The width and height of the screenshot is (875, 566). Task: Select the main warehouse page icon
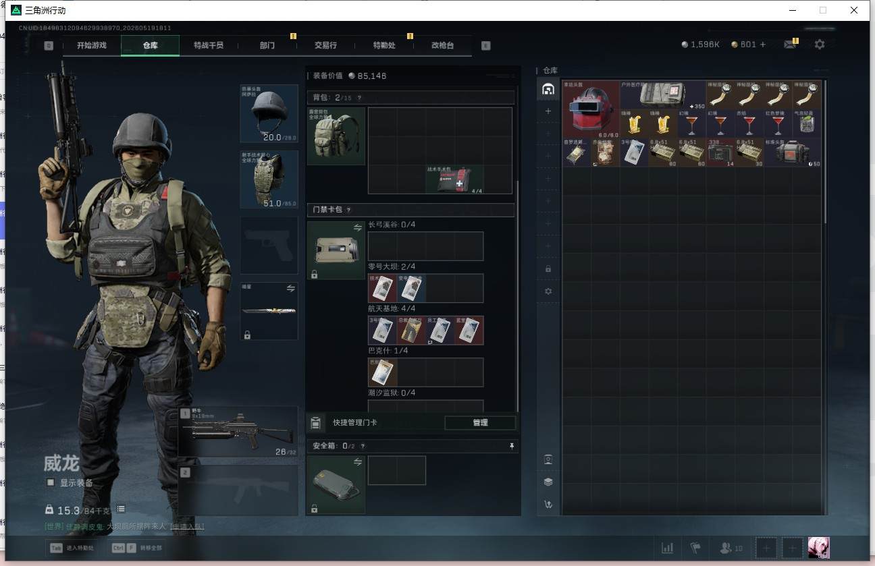coord(548,89)
